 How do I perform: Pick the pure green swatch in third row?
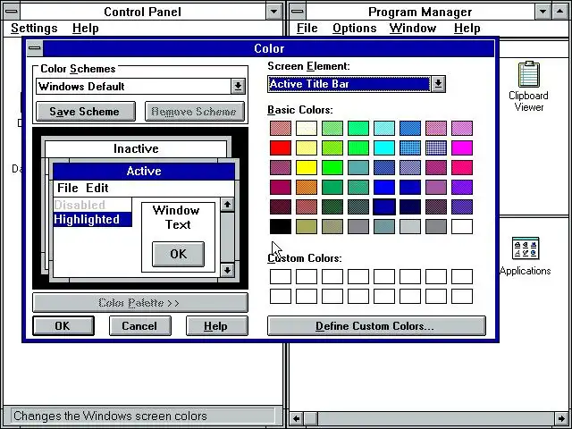[332, 167]
